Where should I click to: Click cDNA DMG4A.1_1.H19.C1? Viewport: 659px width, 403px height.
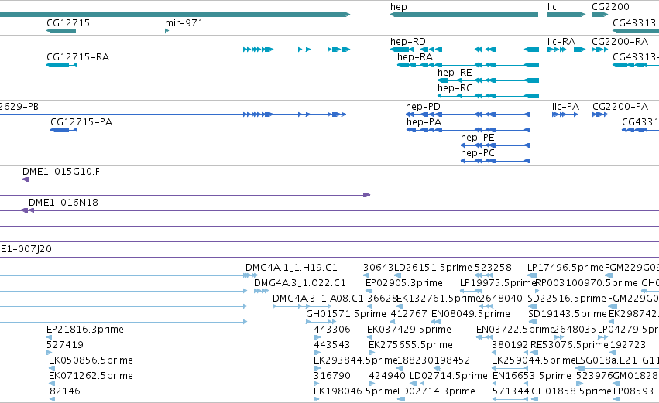coord(291,268)
